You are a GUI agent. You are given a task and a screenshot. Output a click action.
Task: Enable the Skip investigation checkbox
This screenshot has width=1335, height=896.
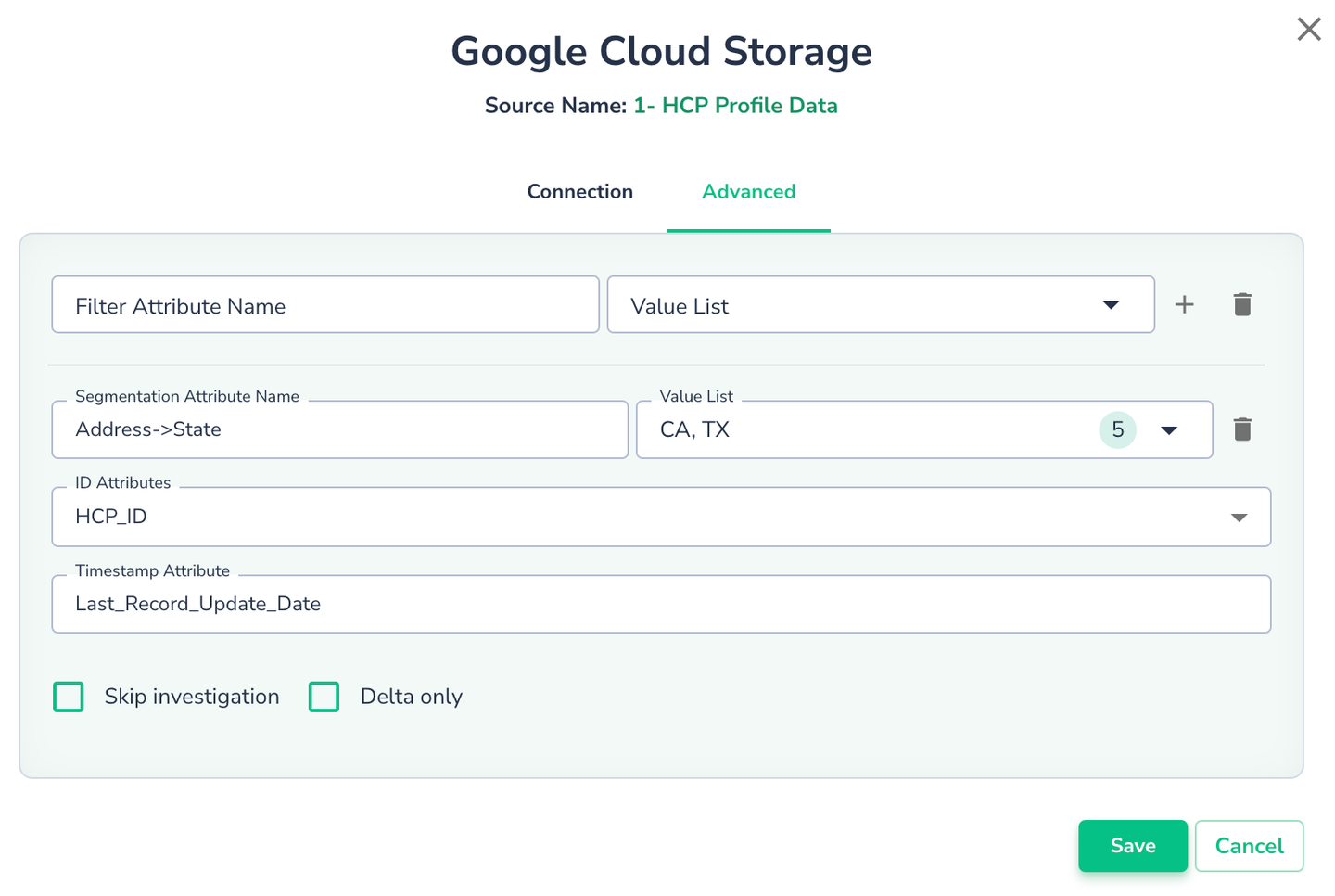point(69,697)
